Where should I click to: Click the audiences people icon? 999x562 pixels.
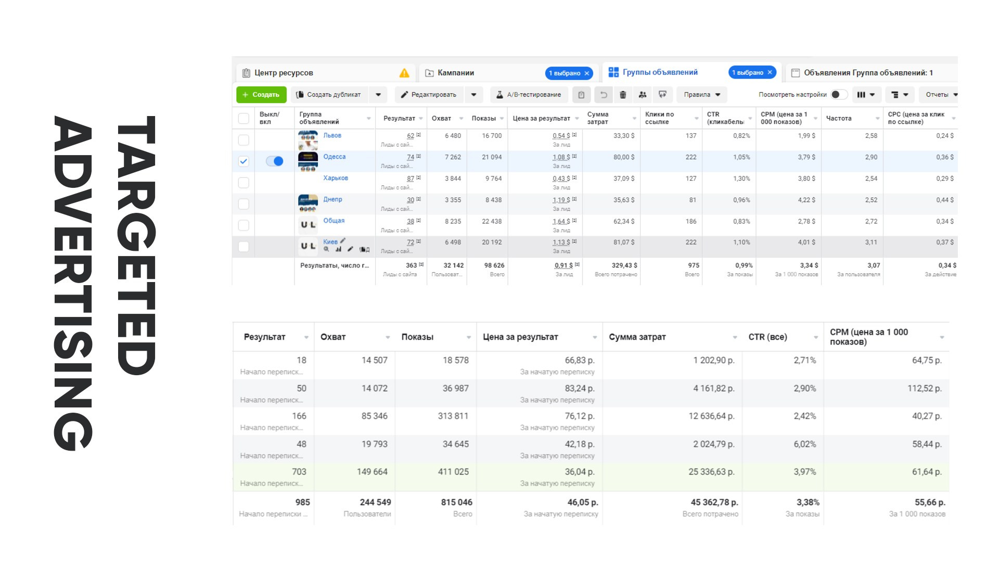tap(643, 95)
